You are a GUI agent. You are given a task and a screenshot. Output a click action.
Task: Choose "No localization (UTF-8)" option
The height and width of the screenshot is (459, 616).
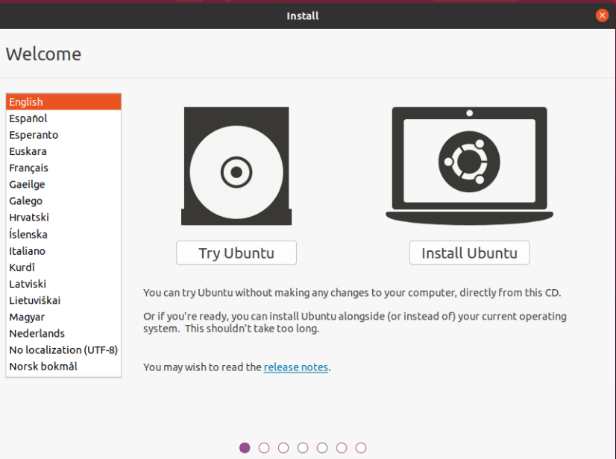(x=63, y=349)
